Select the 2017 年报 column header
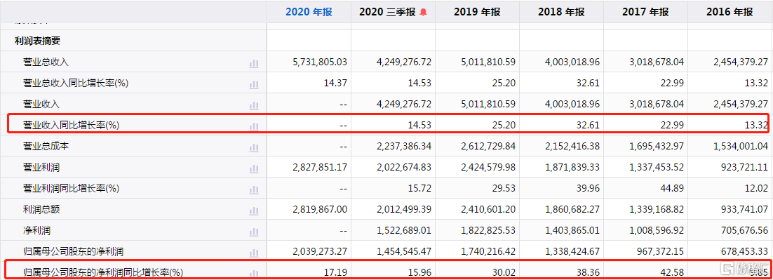Viewport: 773px width, 280px height. [x=646, y=13]
